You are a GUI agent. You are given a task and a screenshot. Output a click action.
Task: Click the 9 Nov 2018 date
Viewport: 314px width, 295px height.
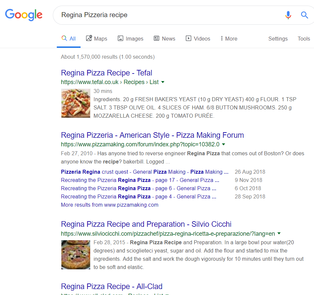[x=248, y=180]
